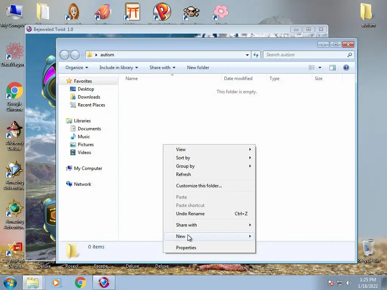The image size is (387, 290).
Task: Expand address bar previous locations dropdown
Action: pos(247,55)
